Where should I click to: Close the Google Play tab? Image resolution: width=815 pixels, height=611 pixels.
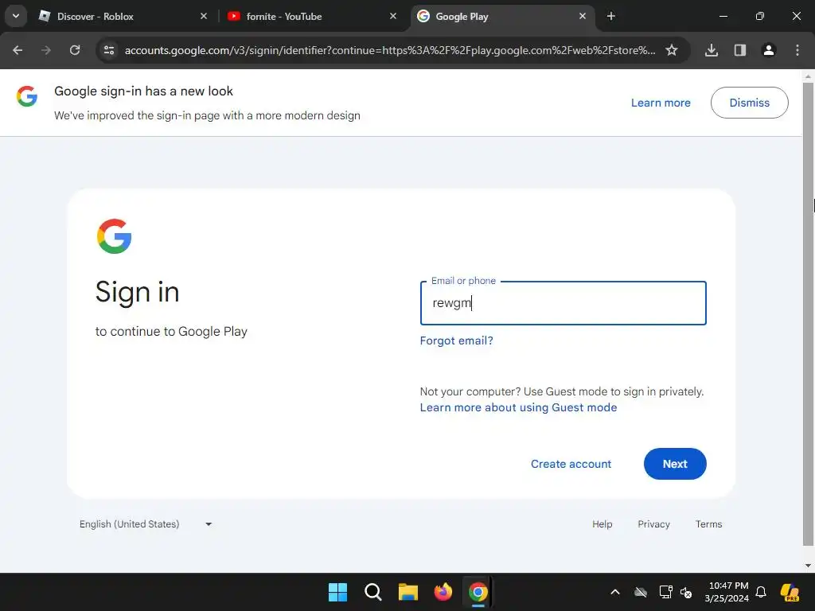(x=582, y=16)
